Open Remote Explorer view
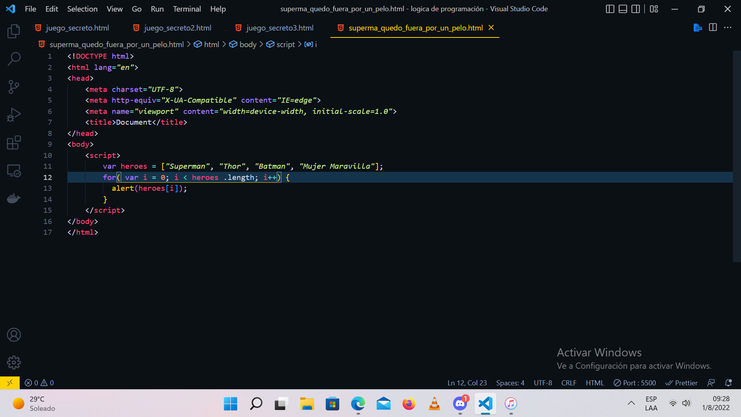This screenshot has width=741, height=417. pyautogui.click(x=14, y=171)
